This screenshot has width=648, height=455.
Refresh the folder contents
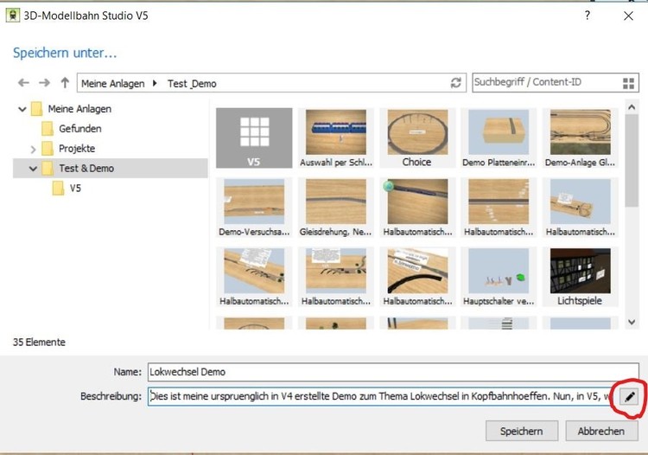tap(456, 83)
